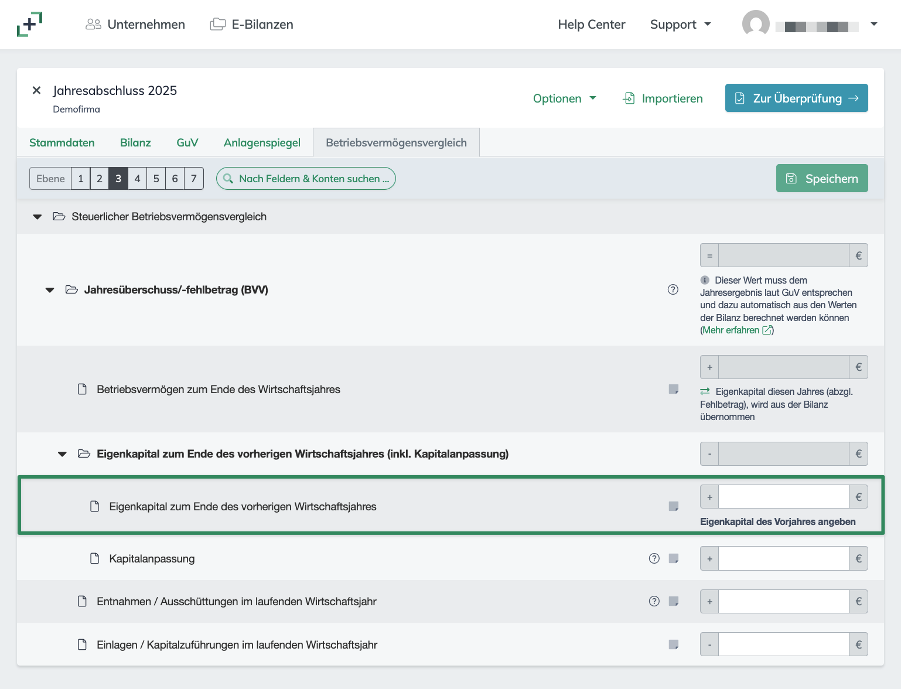This screenshot has width=901, height=689.
Task: Set Ebene level to 4
Action: coord(137,179)
